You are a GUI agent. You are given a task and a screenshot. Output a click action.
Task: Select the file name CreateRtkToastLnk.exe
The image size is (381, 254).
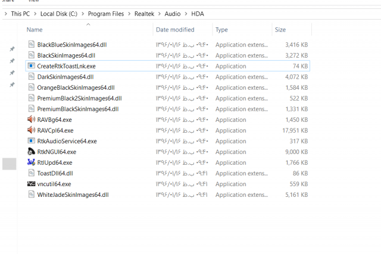tap(66, 66)
